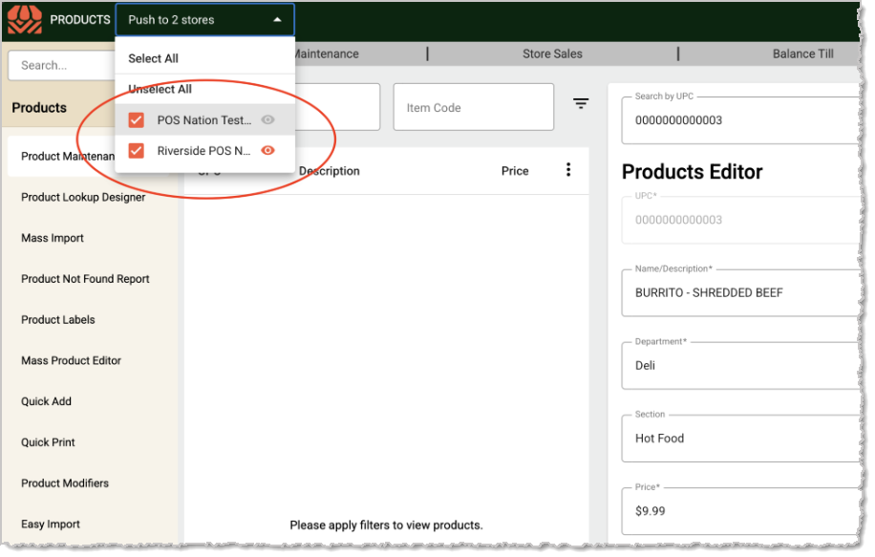The height and width of the screenshot is (557, 875).
Task: Focus the sidebar Search field
Action: click(61, 65)
